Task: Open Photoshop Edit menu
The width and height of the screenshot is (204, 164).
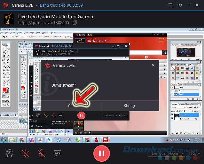Action: click(7, 33)
